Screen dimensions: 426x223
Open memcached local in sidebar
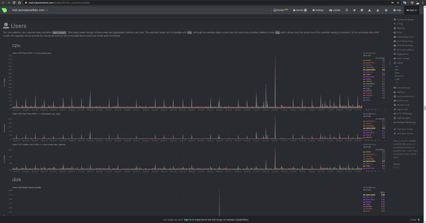[404, 97]
